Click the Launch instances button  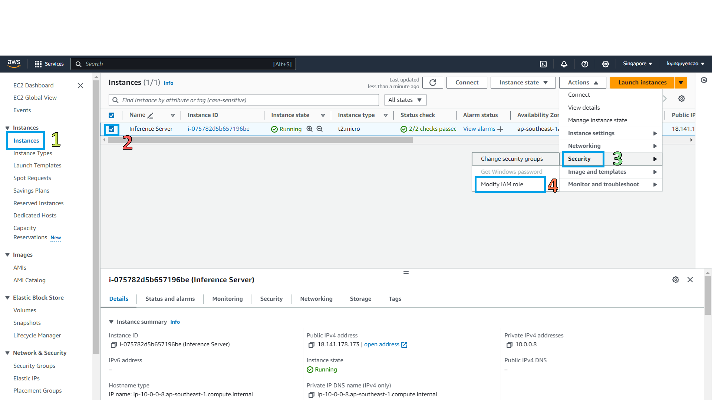(x=642, y=83)
